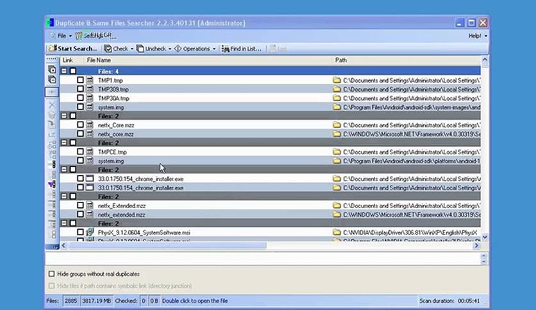Collapse the group containing netfx_Extended.mzz

pos(64,196)
